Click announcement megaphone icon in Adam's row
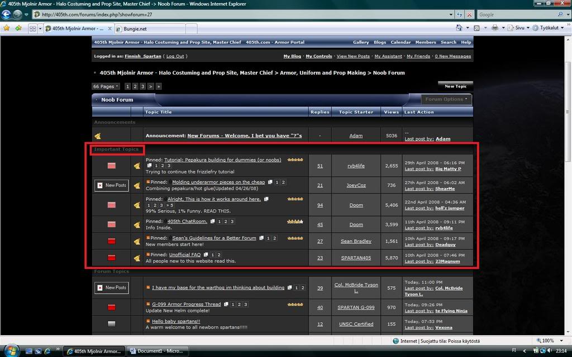Viewport: 572px width, 357px height. pyautogui.click(x=98, y=136)
